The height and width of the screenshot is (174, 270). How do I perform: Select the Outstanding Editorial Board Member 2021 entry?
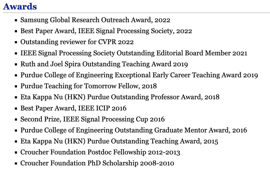(134, 53)
